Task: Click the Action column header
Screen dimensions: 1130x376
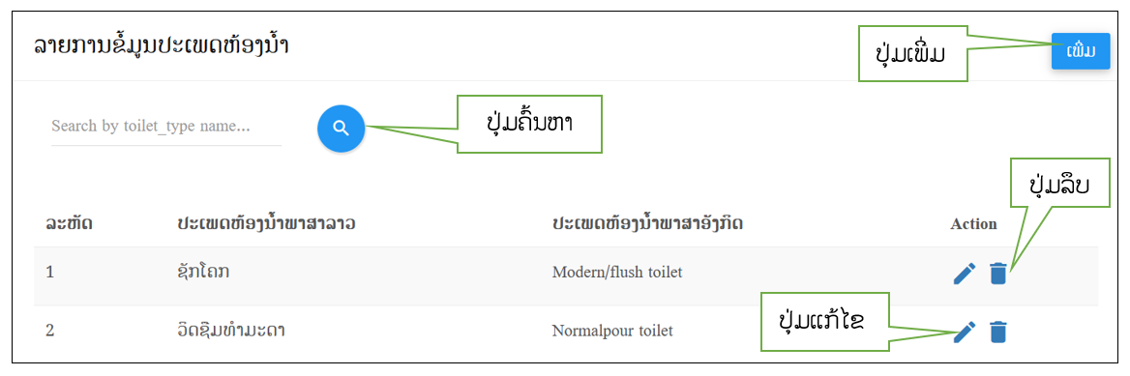Action: click(973, 224)
